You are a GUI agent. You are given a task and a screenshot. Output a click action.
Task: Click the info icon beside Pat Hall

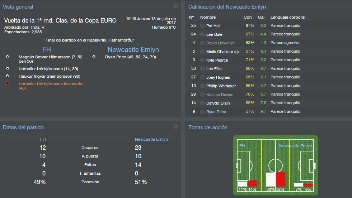pyautogui.click(x=202, y=26)
